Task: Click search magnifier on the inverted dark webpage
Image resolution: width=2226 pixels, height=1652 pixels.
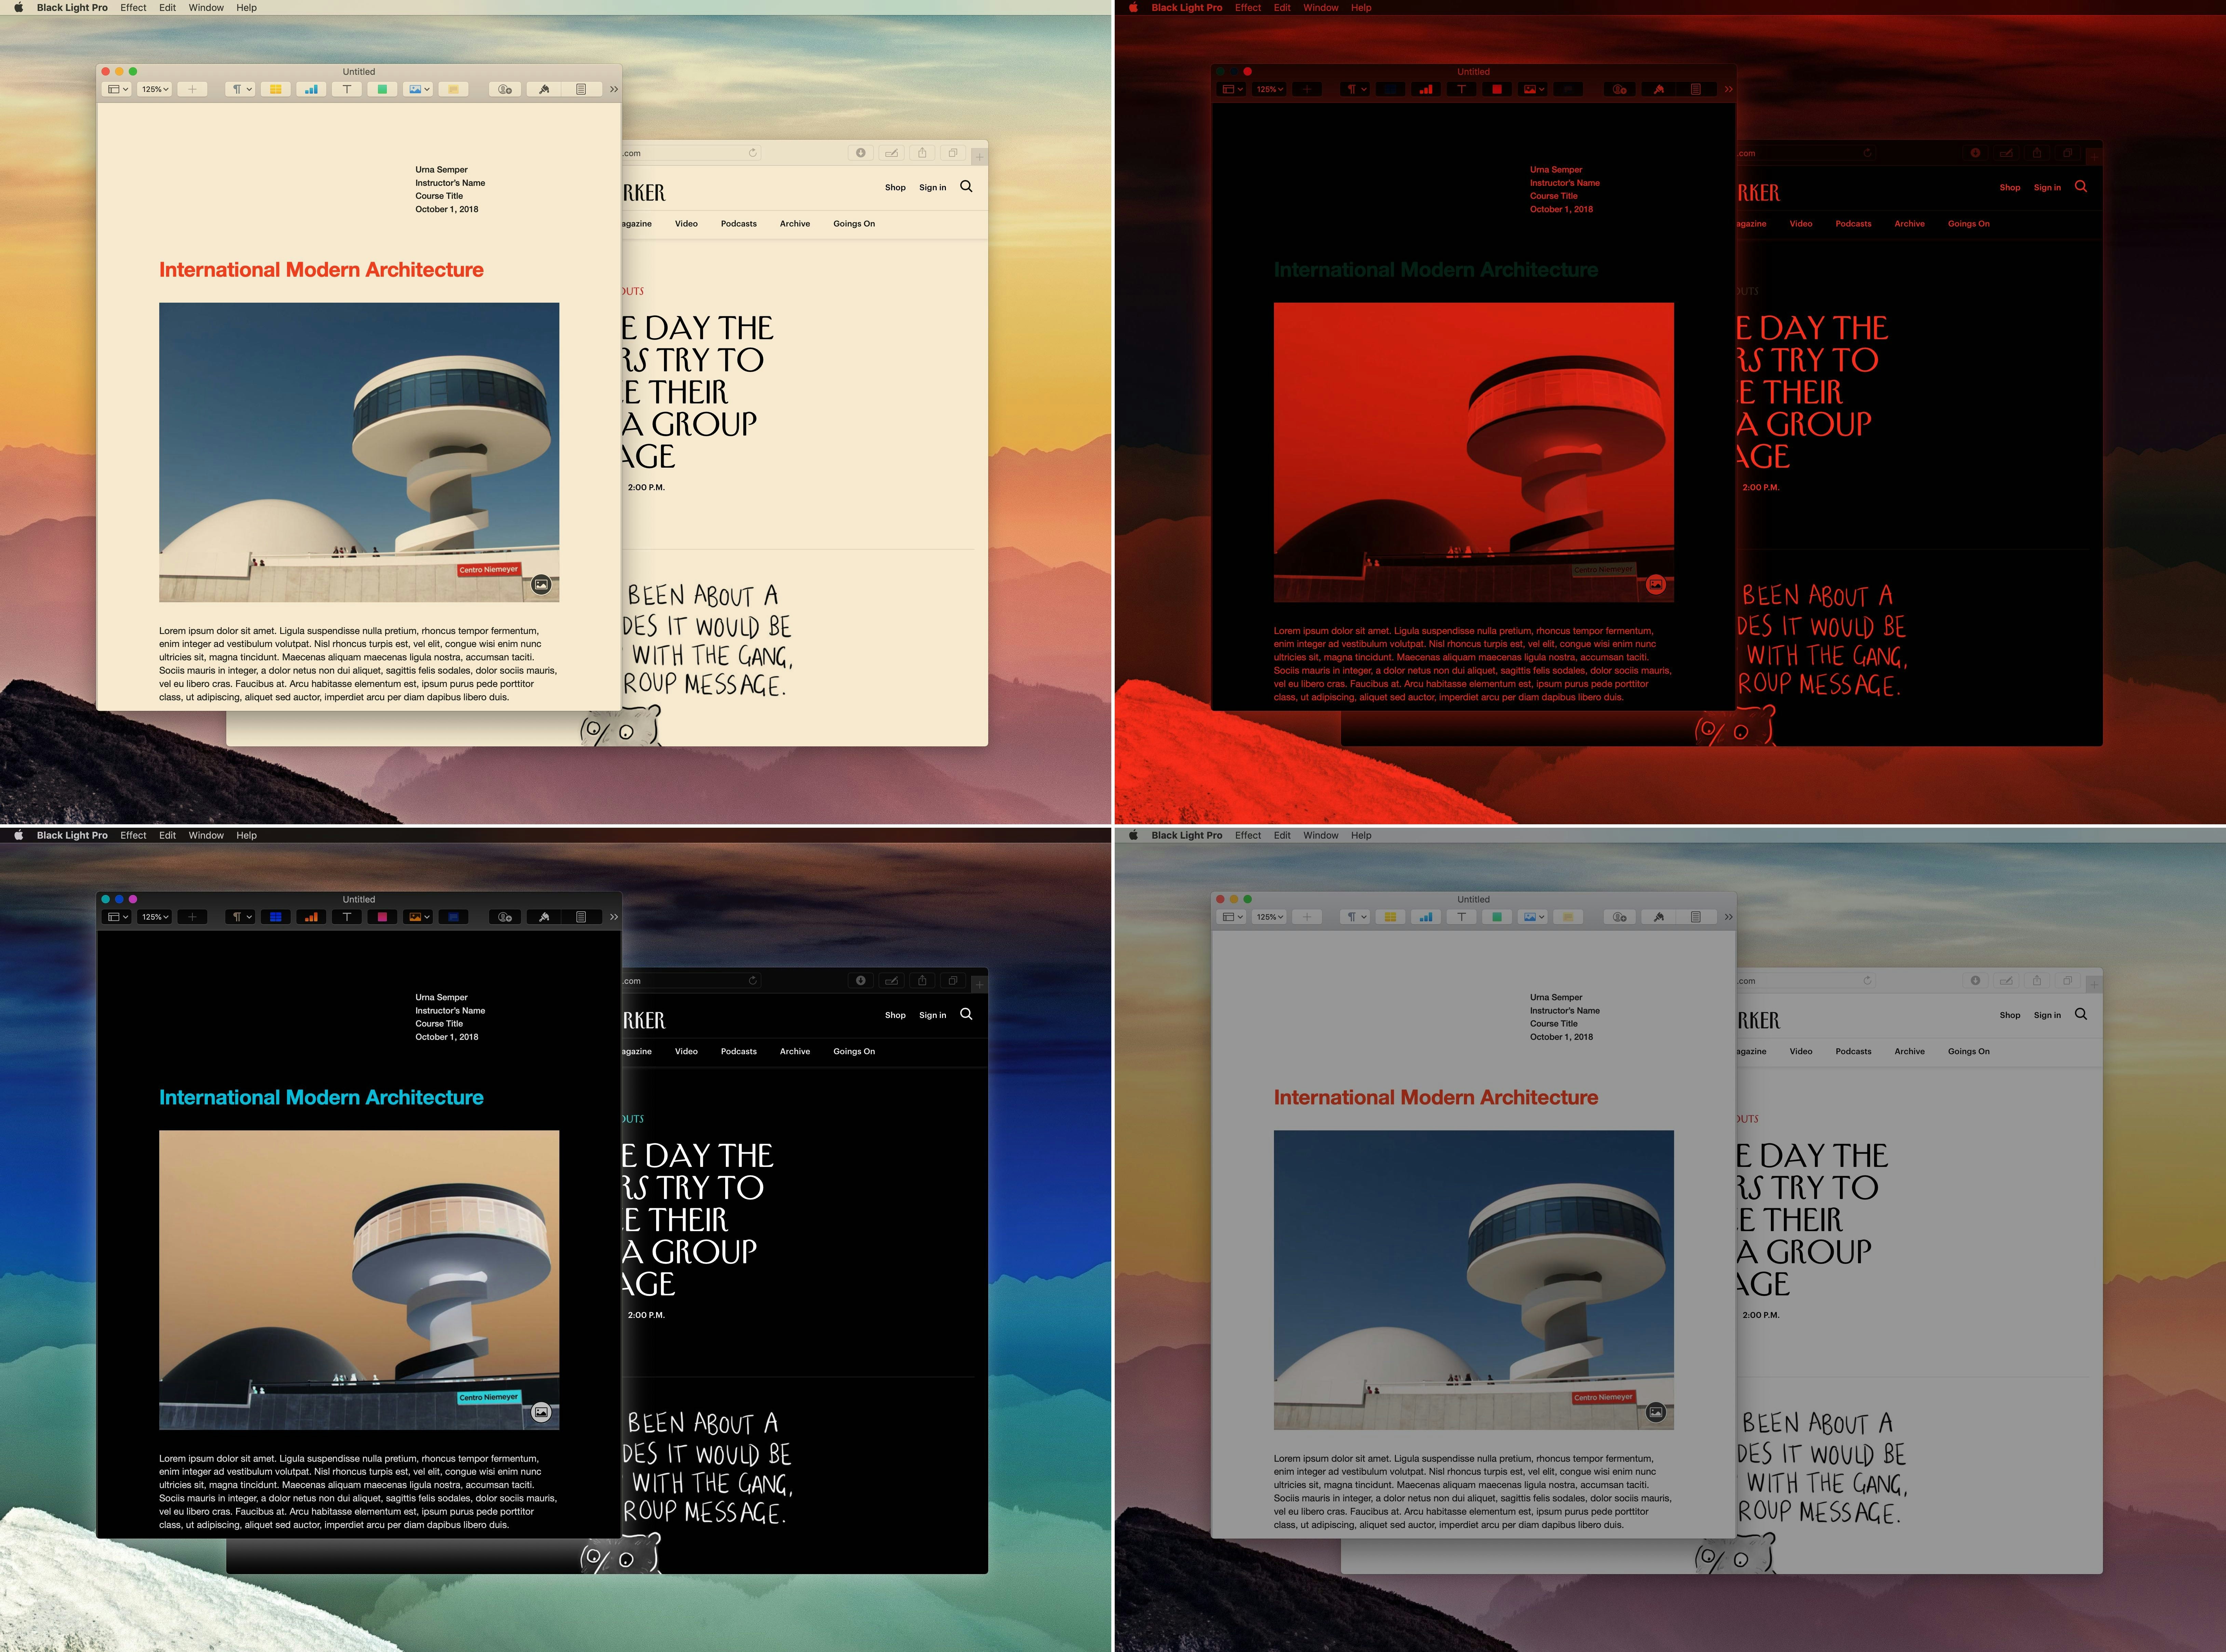Action: [x=966, y=1014]
